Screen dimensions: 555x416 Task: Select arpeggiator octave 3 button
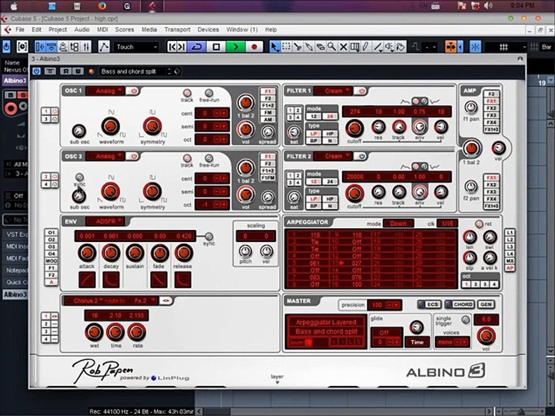tap(485, 284)
